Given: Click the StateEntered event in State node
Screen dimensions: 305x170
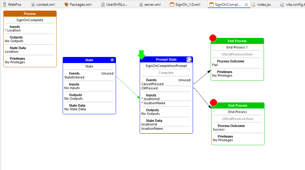Looking at the screenshot, I should click(x=74, y=77).
